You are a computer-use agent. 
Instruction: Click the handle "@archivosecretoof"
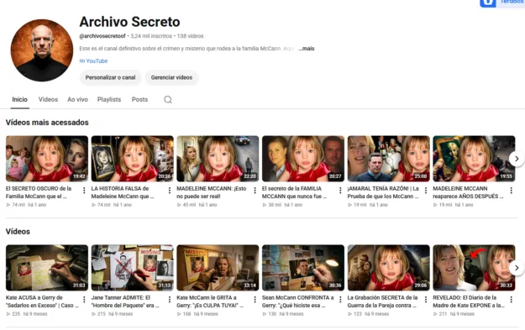click(102, 36)
